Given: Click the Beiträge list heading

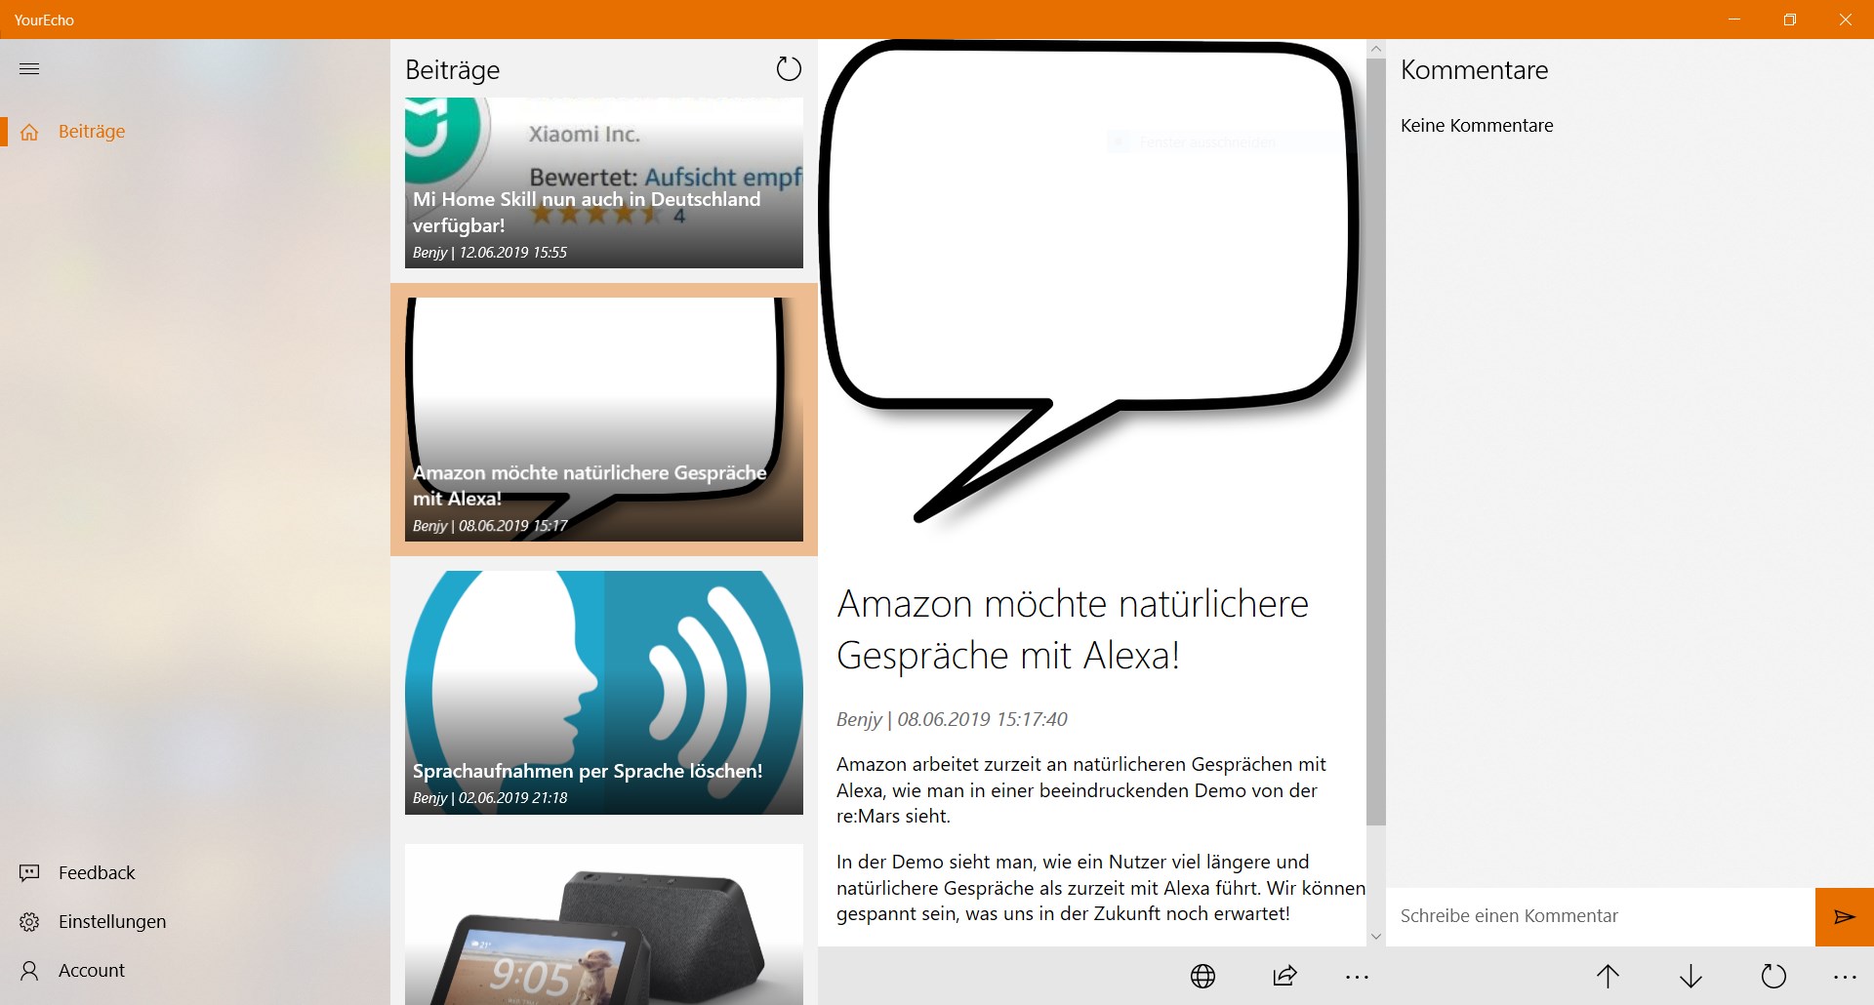Looking at the screenshot, I should (x=452, y=70).
